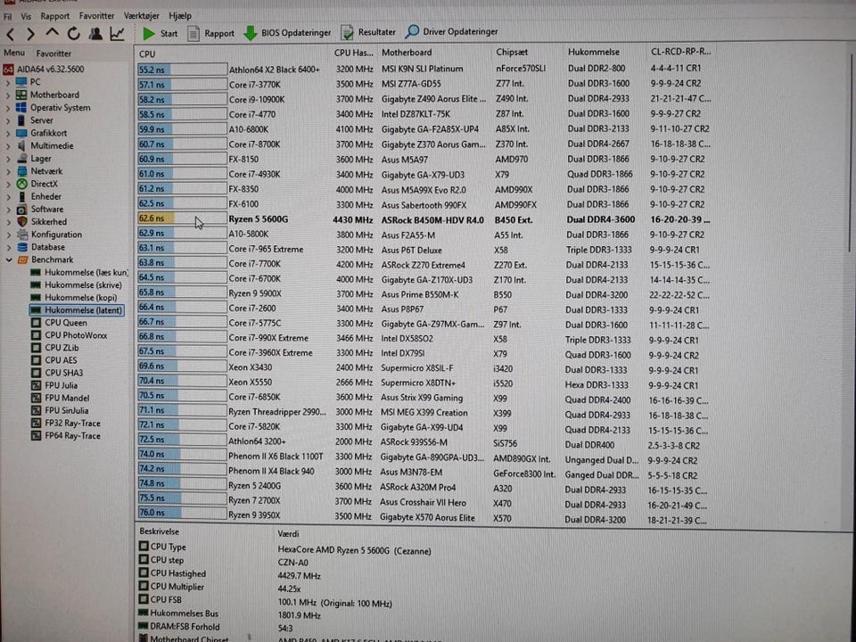The width and height of the screenshot is (856, 642).
Task: Click BIOS Opdateringer in the toolbar
Action: coord(287,33)
